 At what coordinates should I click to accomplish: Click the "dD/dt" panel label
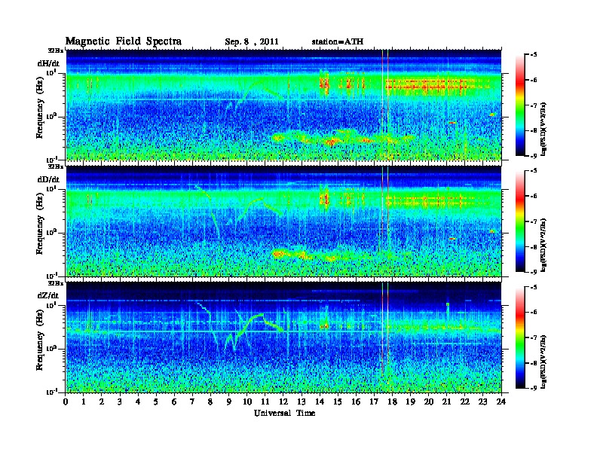[x=48, y=179]
